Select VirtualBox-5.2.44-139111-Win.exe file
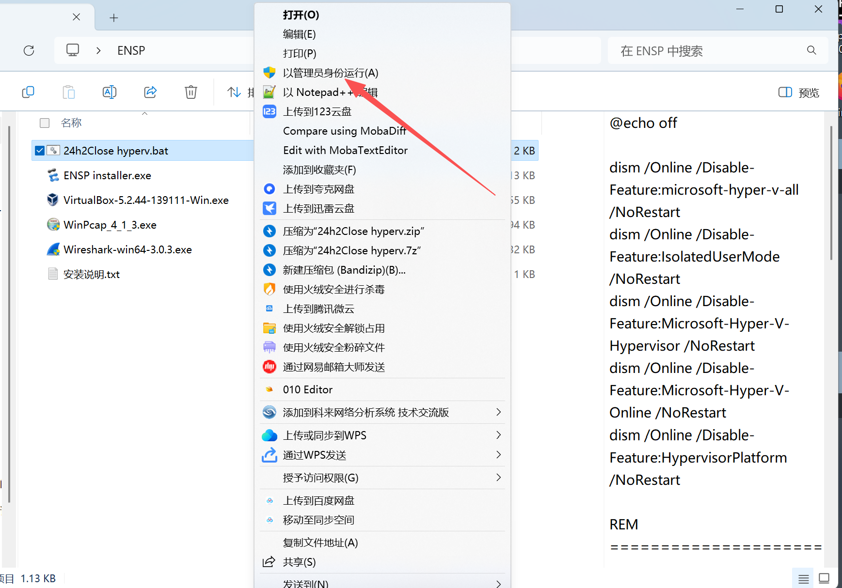 coord(146,200)
